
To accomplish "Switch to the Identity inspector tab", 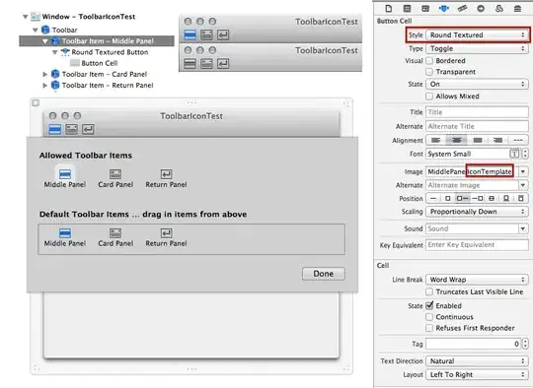I will [425, 9].
